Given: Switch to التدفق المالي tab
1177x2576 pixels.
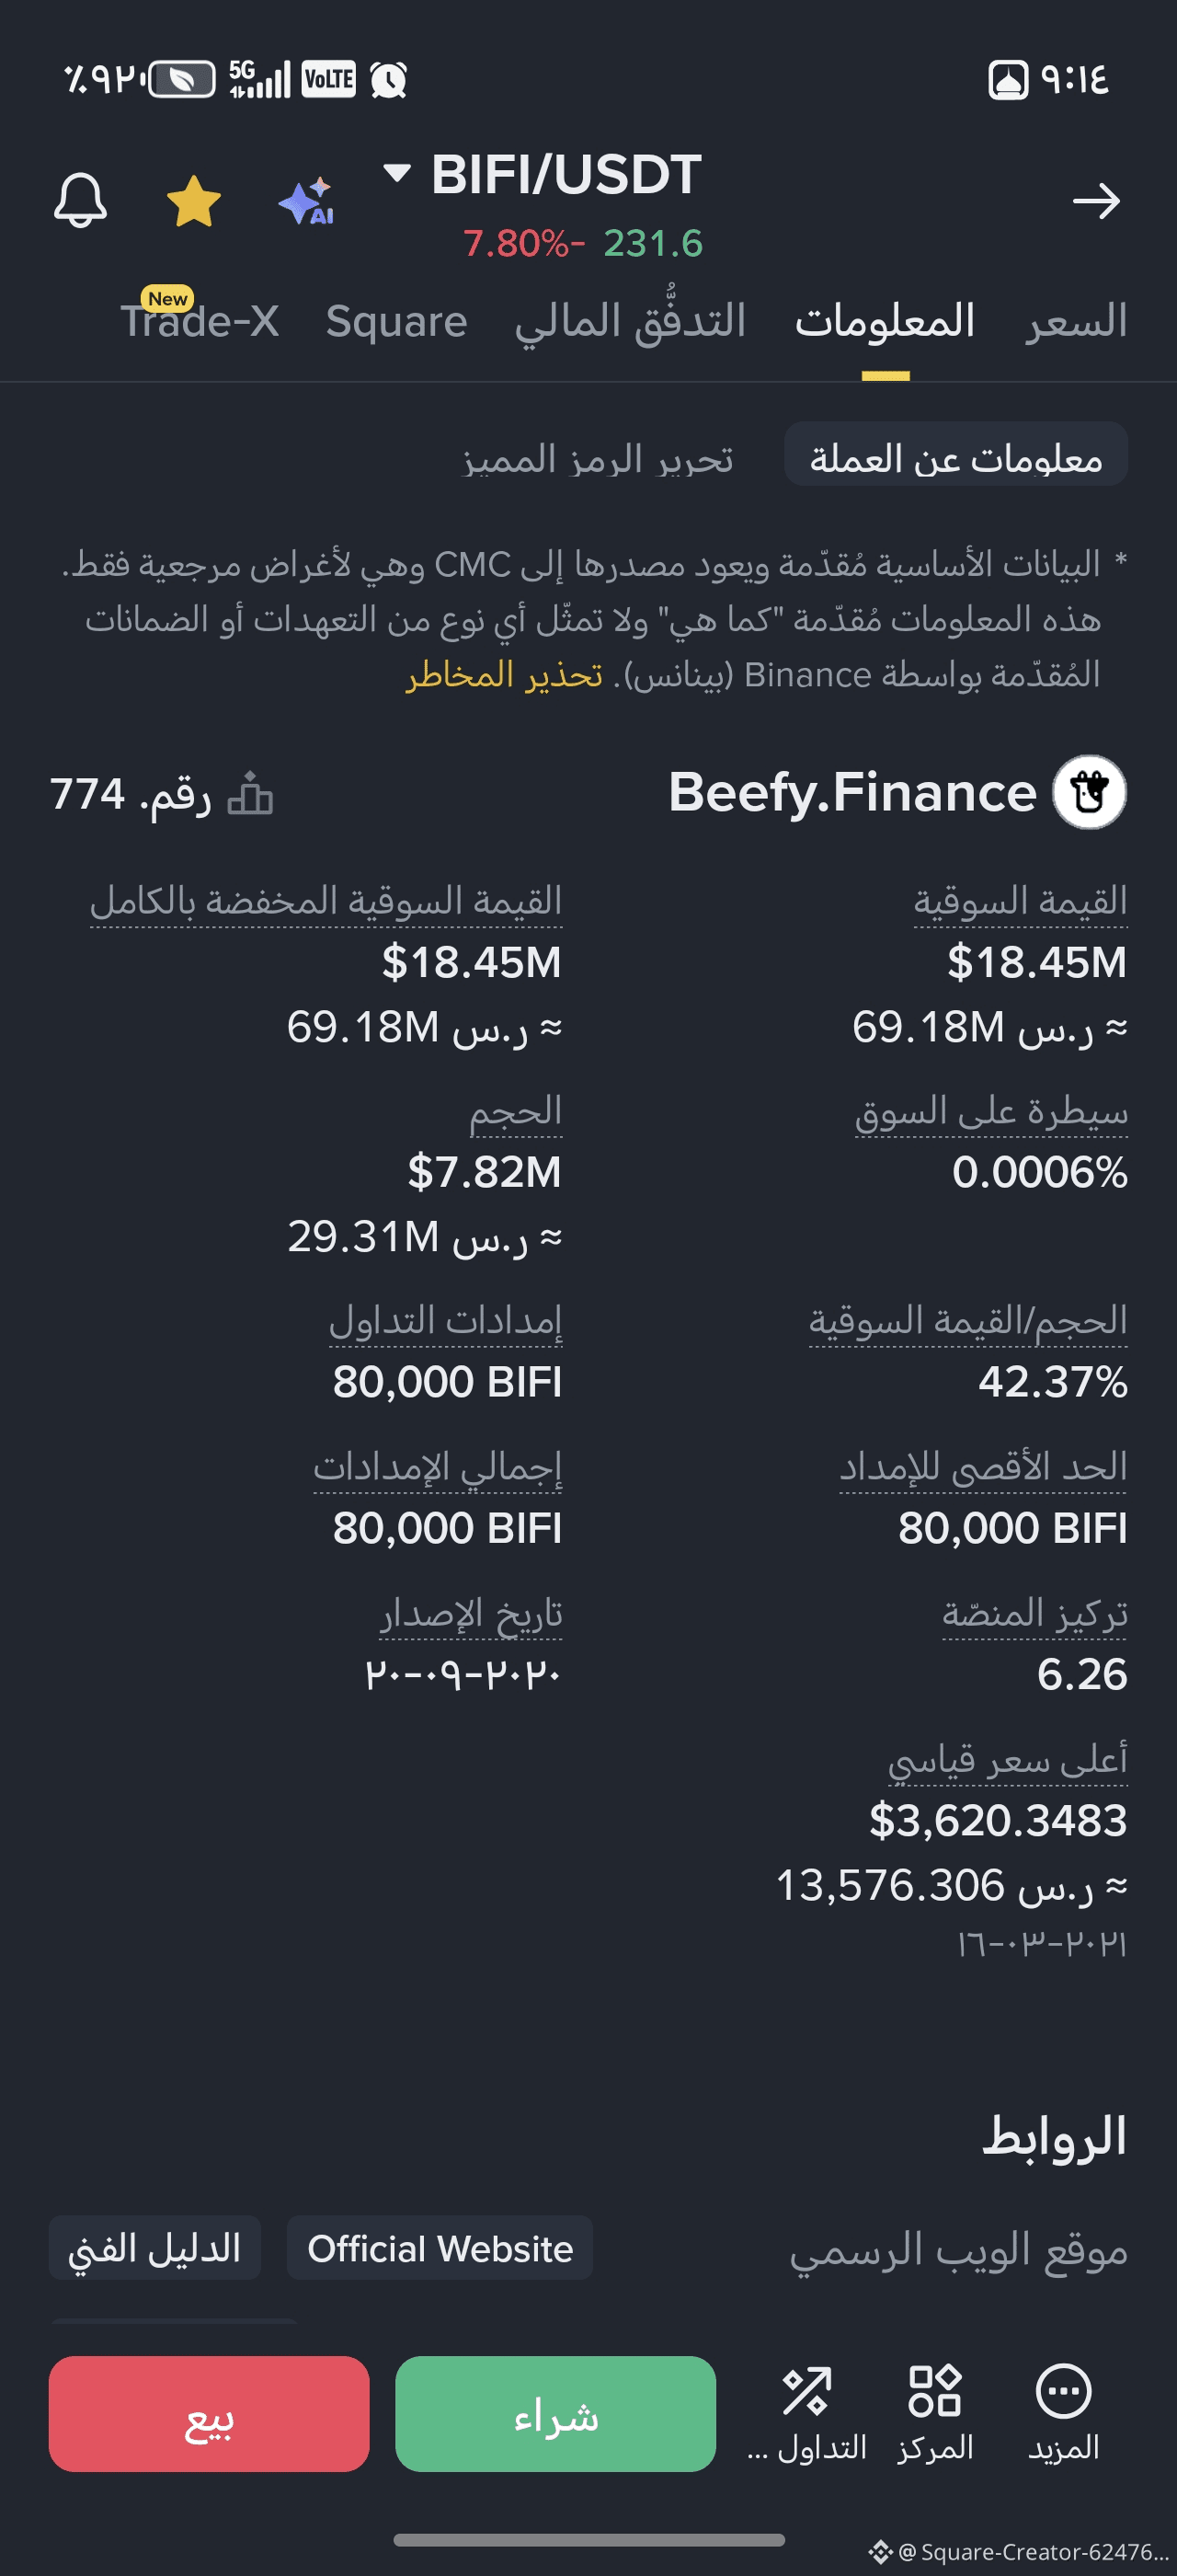Looking at the screenshot, I should 630,321.
